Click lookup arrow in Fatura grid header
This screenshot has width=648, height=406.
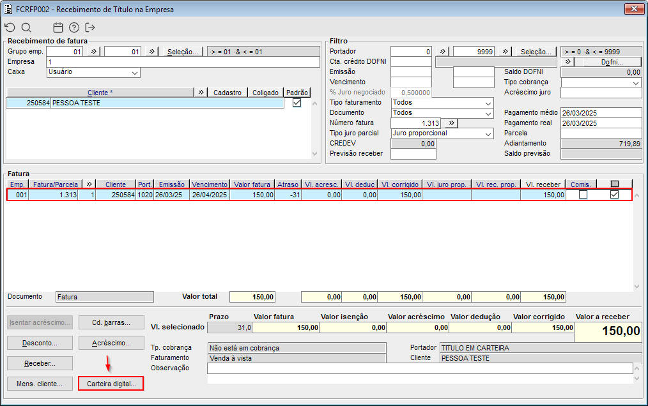pos(89,184)
